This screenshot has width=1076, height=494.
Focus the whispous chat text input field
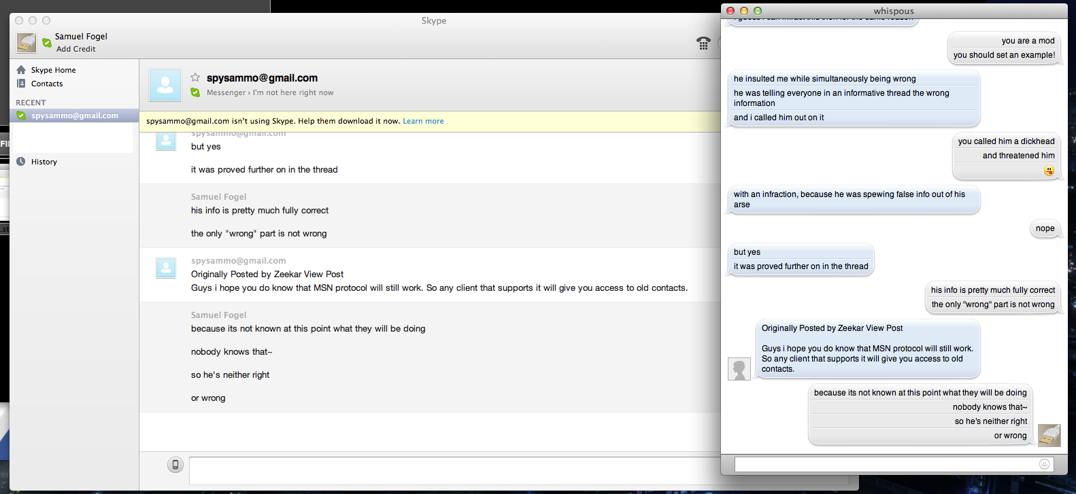click(x=894, y=464)
